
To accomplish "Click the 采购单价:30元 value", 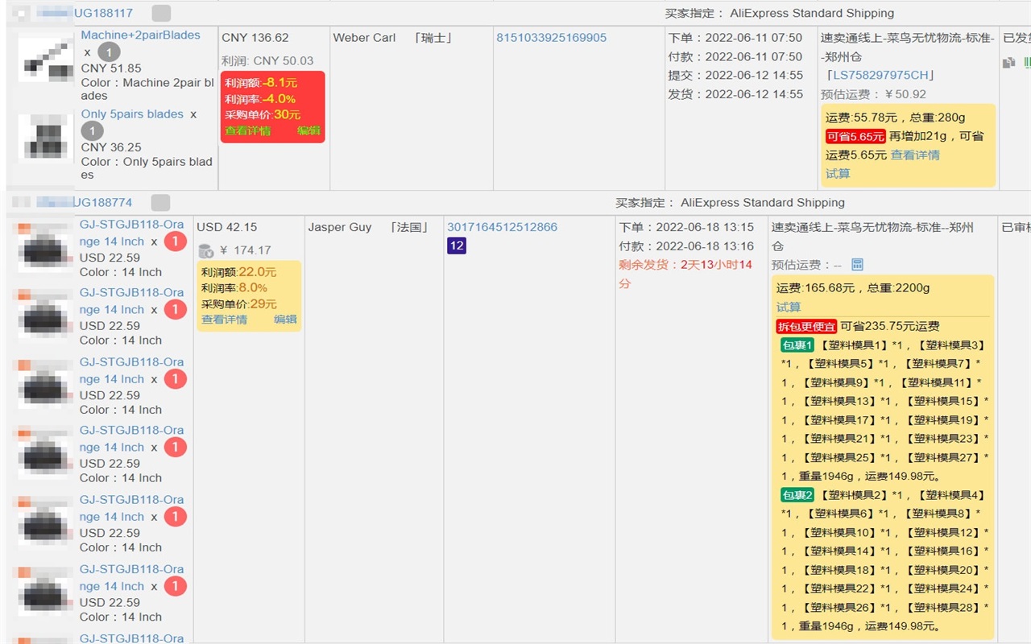I will tap(263, 114).
